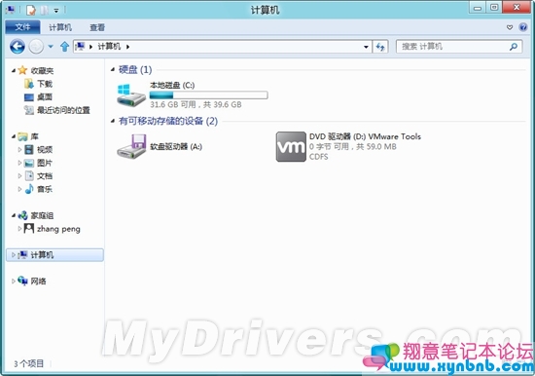Open 桌面 in favorites

45,97
